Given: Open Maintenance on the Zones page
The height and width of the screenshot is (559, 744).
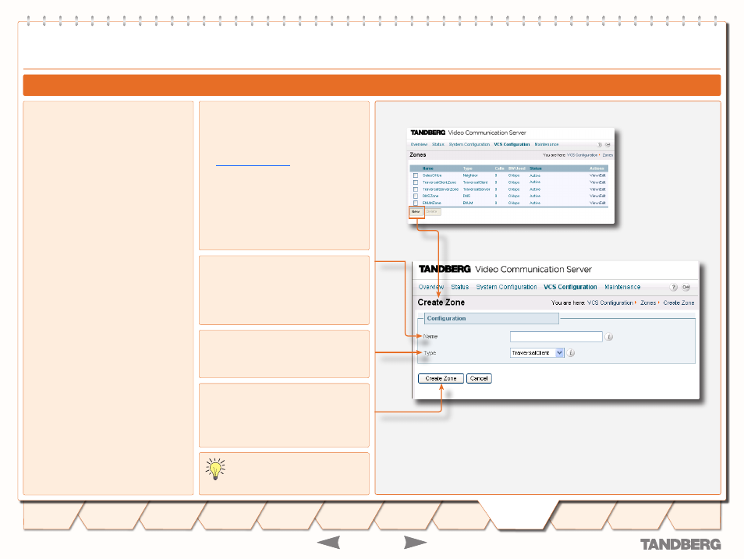Looking at the screenshot, I should 547,144.
